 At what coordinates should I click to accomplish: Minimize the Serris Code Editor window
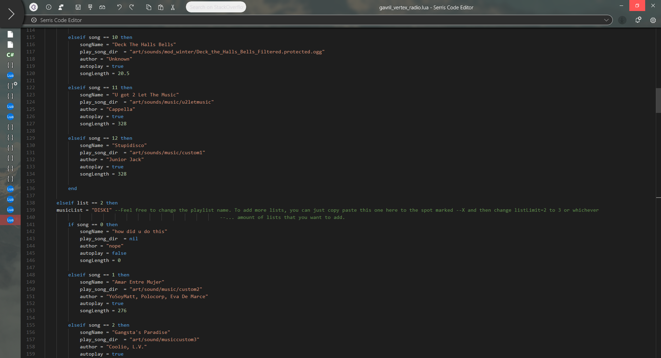pos(621,6)
